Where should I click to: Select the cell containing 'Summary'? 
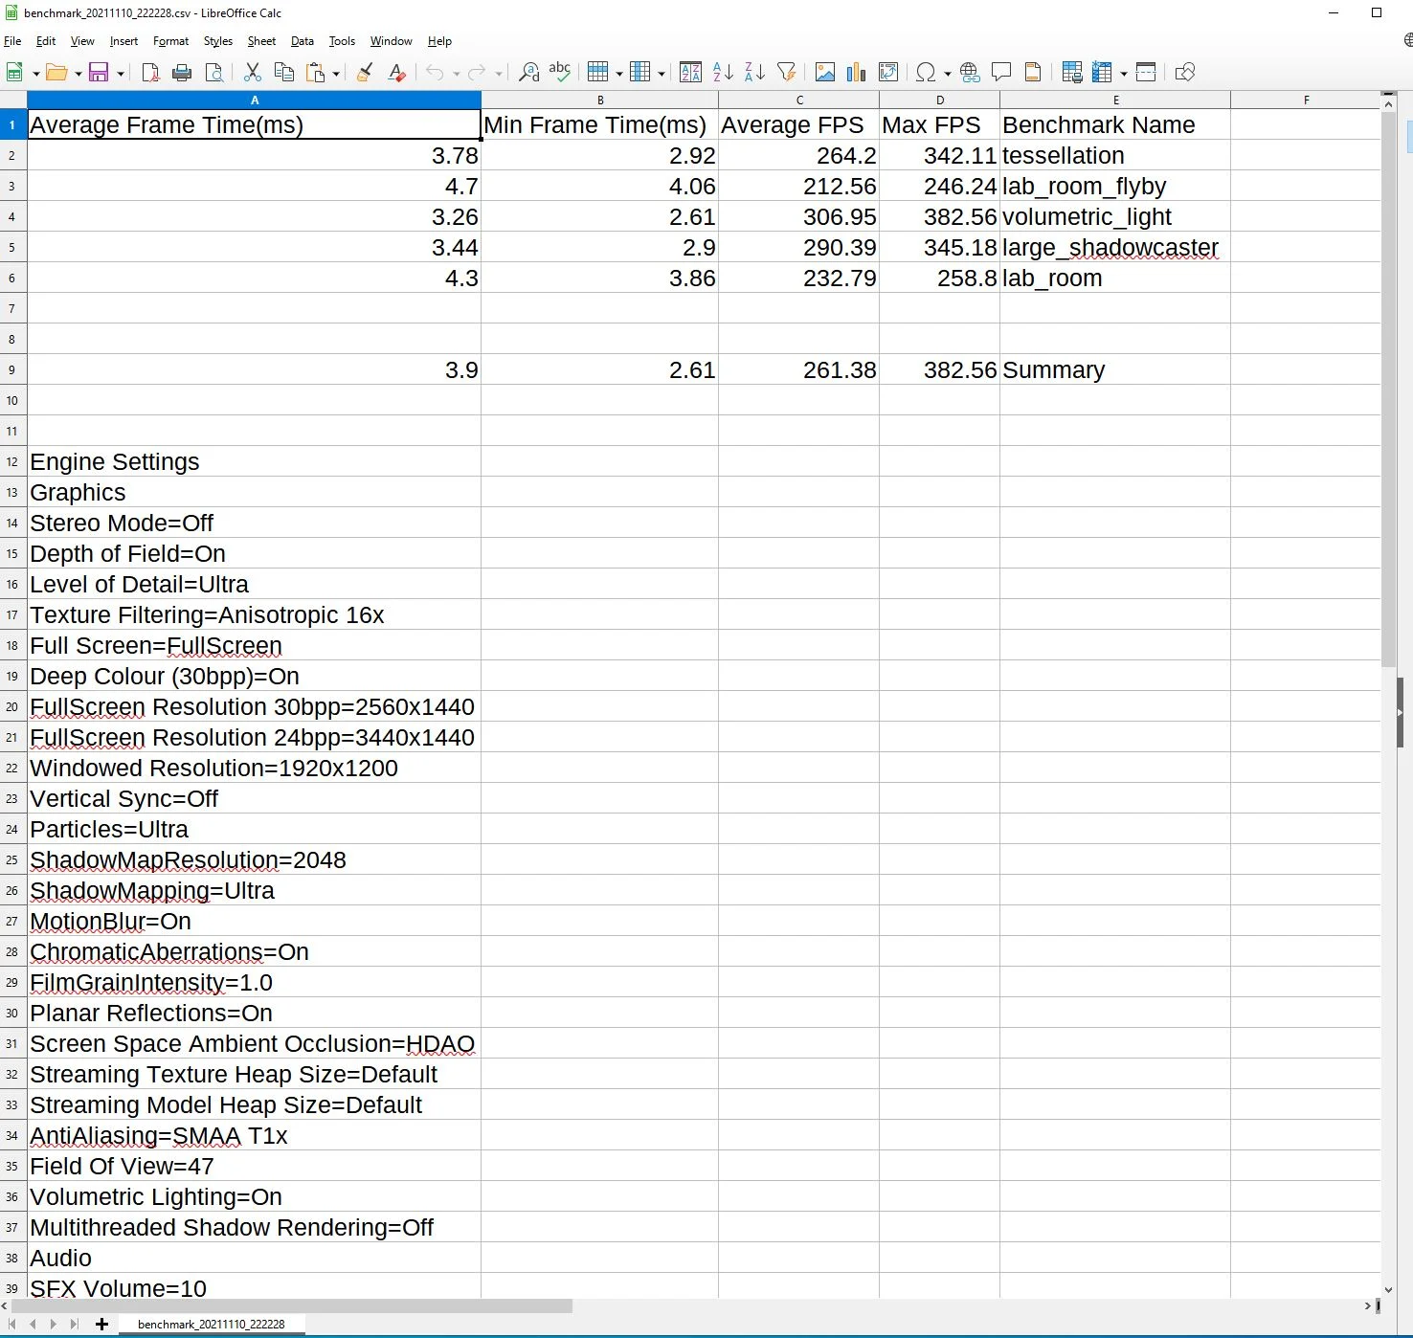pos(1114,369)
